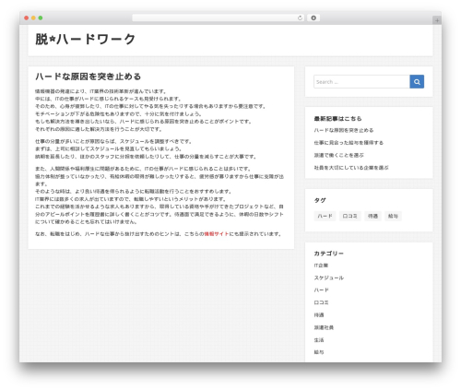This screenshot has width=461, height=390.
Task: Click the 最新記事はこちら widget heading
Action: coord(337,119)
